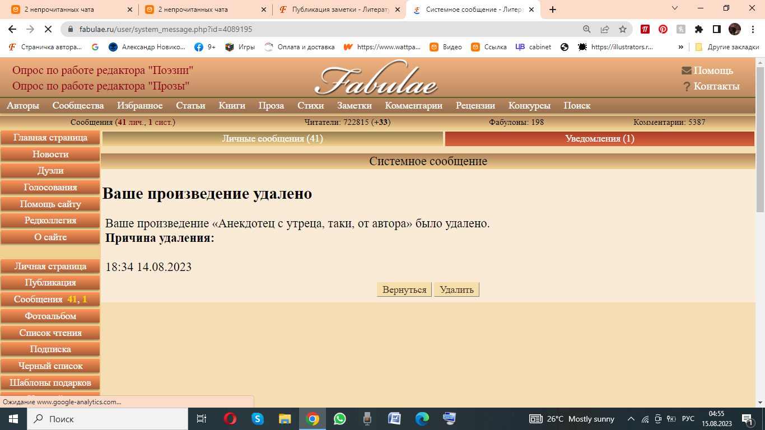765x430 pixels.
Task: Bookmark this page with the star icon
Action: [x=623, y=29]
